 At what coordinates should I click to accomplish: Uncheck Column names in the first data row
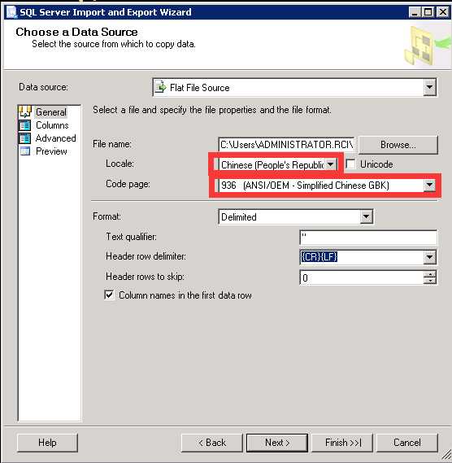[109, 295]
